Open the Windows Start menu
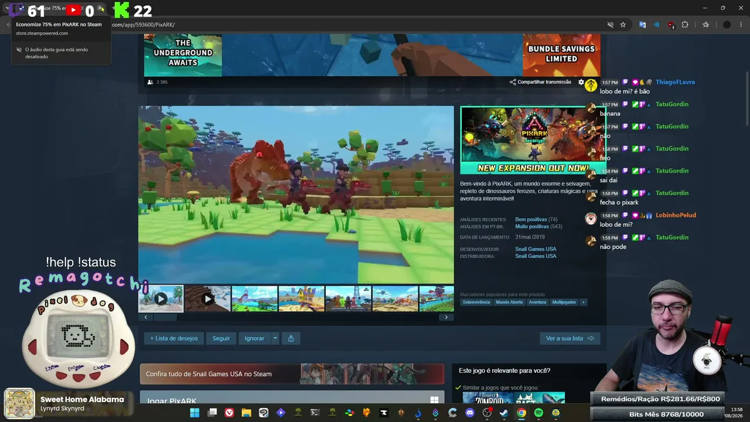This screenshot has height=422, width=750. coord(195,413)
